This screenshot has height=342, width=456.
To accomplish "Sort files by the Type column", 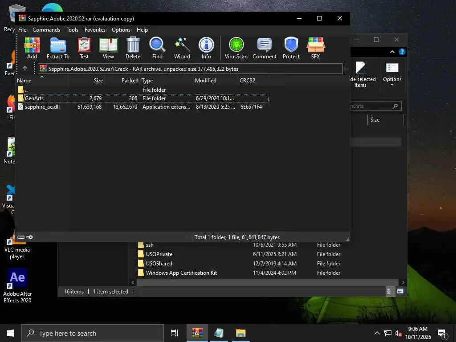I will [x=167, y=81].
